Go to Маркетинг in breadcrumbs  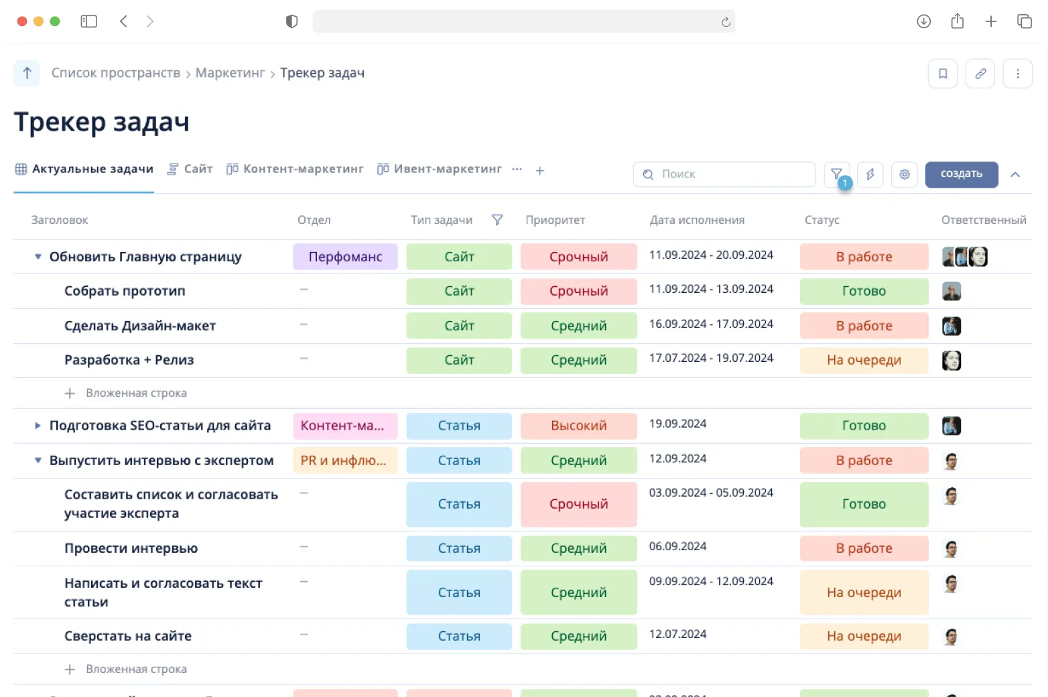[230, 73]
